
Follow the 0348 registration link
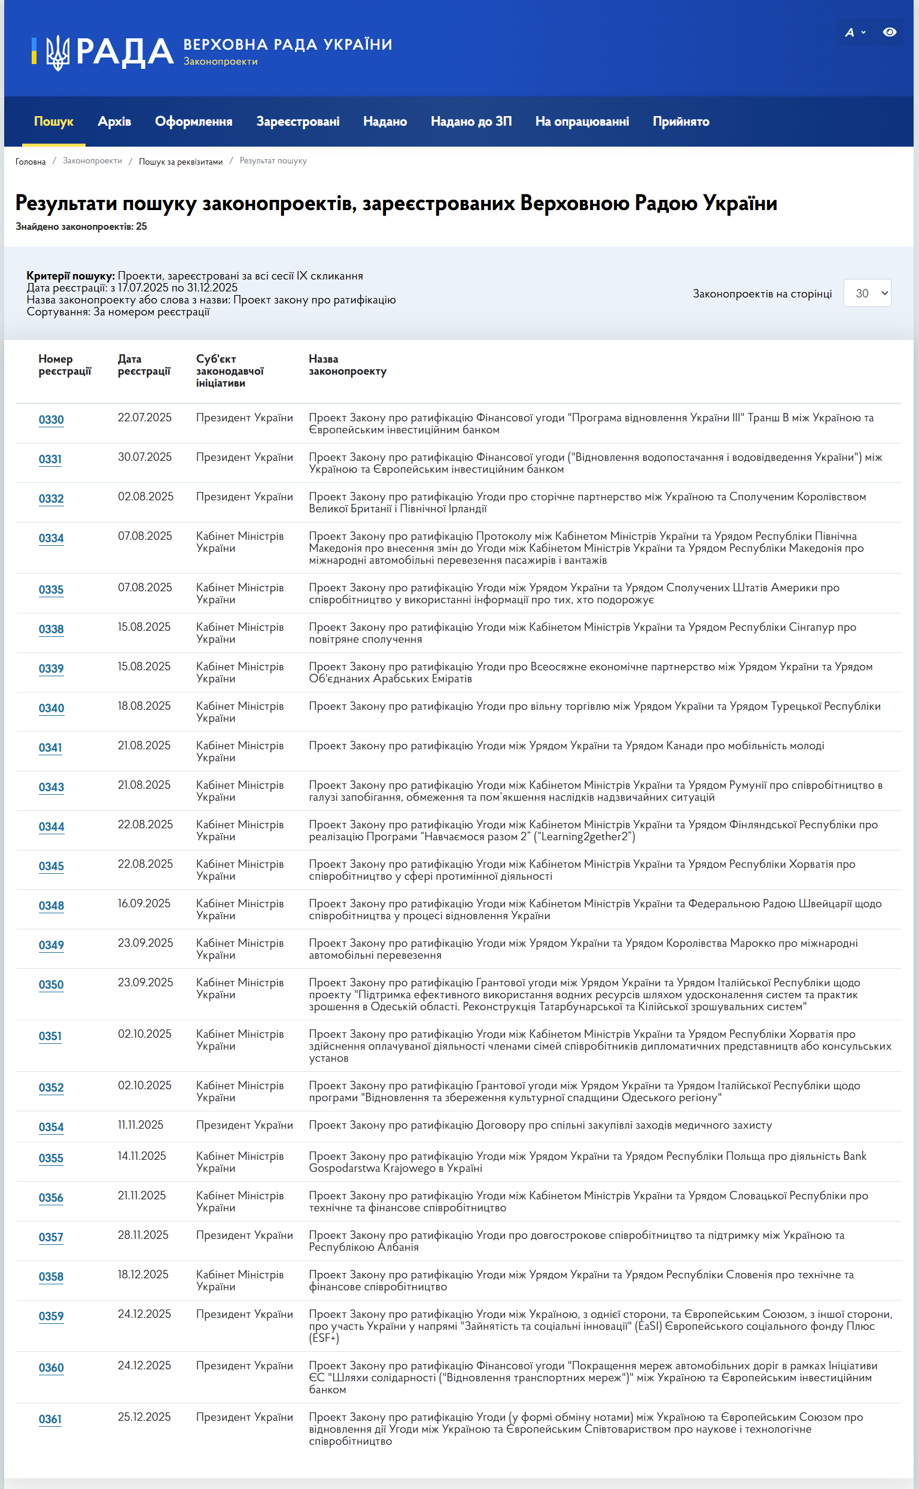pyautogui.click(x=51, y=906)
